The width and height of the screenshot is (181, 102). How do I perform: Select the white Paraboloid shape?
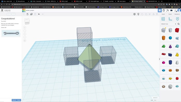[x=177, y=62]
